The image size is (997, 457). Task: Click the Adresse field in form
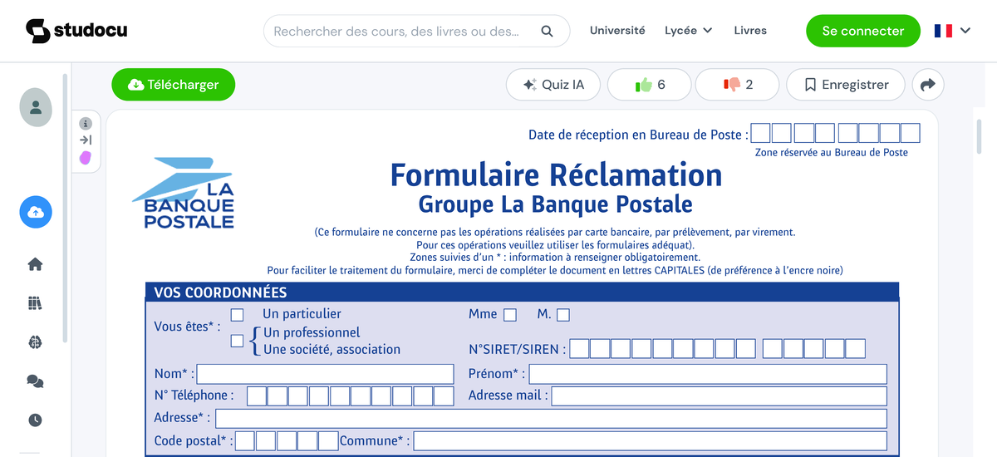551,419
